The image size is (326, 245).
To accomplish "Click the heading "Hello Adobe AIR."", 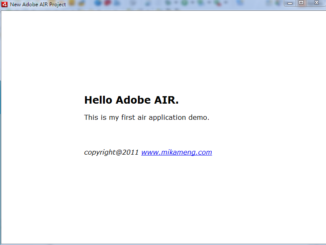I will 131,100.
